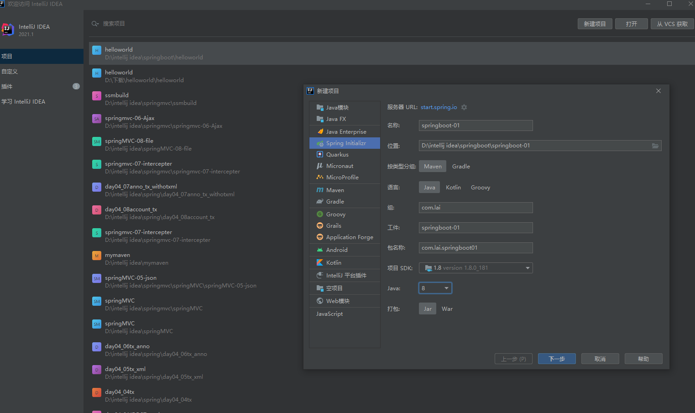Select Groovy in the project type list
The width and height of the screenshot is (695, 413).
pos(345,214)
